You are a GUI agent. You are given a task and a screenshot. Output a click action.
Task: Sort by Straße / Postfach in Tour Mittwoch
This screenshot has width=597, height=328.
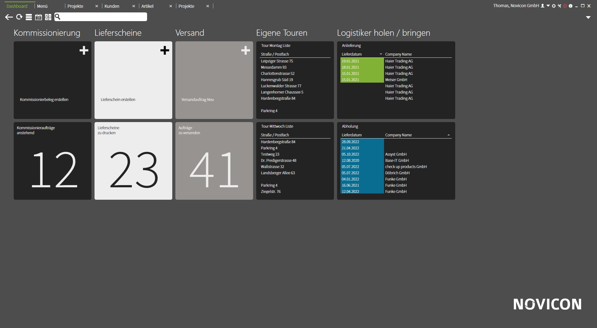point(275,135)
